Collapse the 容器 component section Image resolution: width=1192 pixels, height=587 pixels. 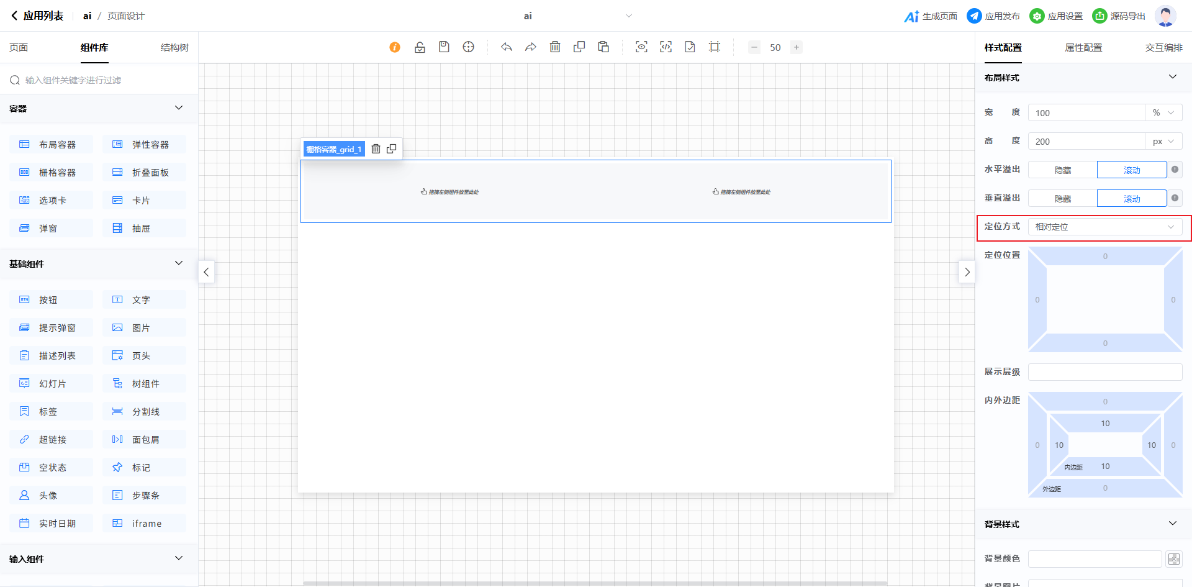[179, 109]
